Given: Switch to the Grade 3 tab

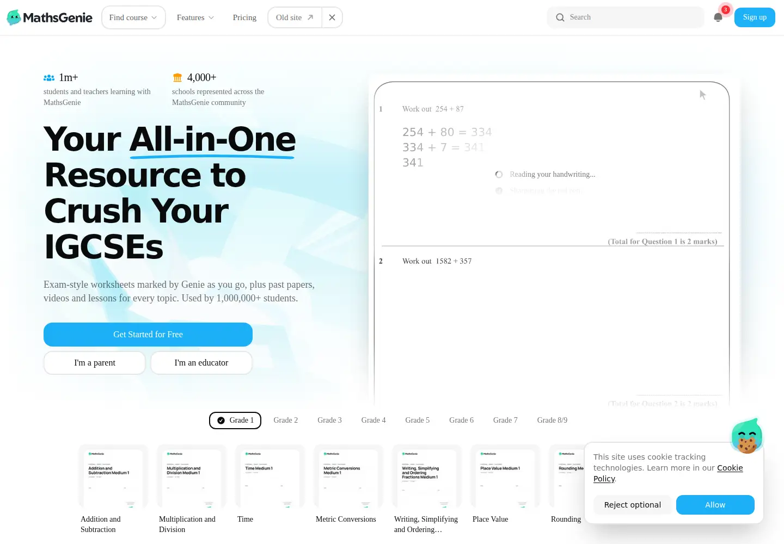Looking at the screenshot, I should (329, 421).
